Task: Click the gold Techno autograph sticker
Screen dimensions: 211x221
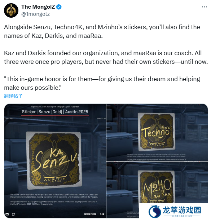Action: pyautogui.click(x=157, y=131)
